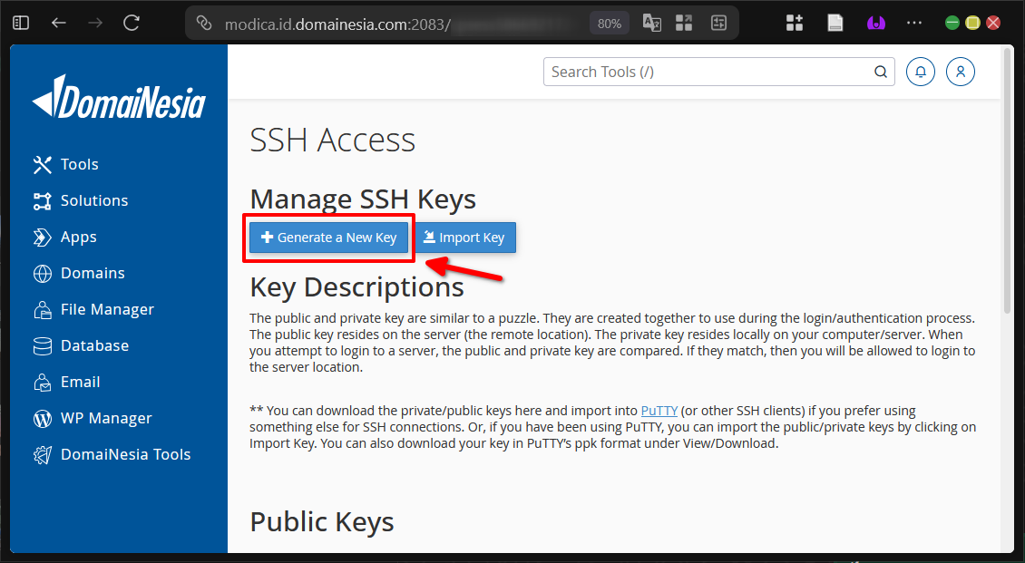The image size is (1025, 563).
Task: Click the Import Key button
Action: tap(465, 238)
